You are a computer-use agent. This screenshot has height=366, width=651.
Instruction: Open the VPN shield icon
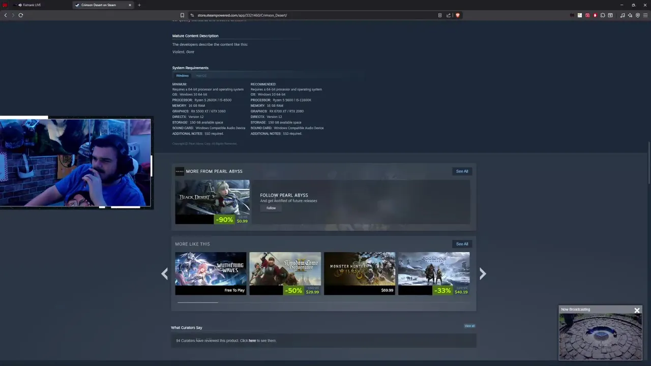(638, 15)
